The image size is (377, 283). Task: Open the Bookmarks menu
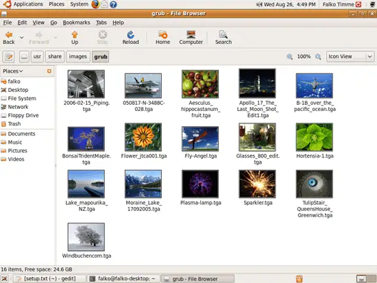[76, 23]
